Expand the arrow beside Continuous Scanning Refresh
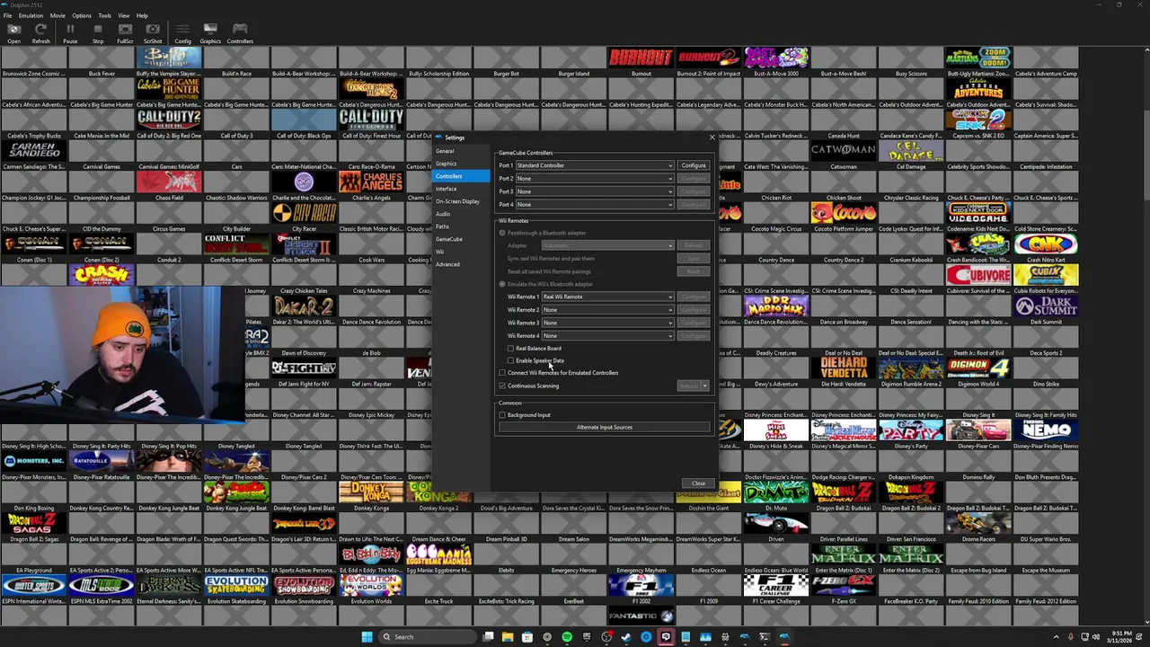Screen dimensions: 1150x647 [705, 386]
